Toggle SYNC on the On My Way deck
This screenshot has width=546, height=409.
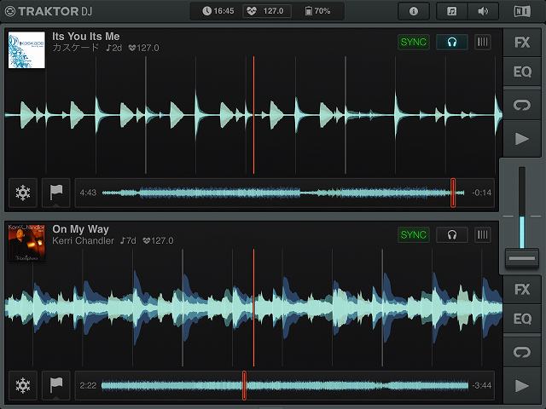point(413,235)
